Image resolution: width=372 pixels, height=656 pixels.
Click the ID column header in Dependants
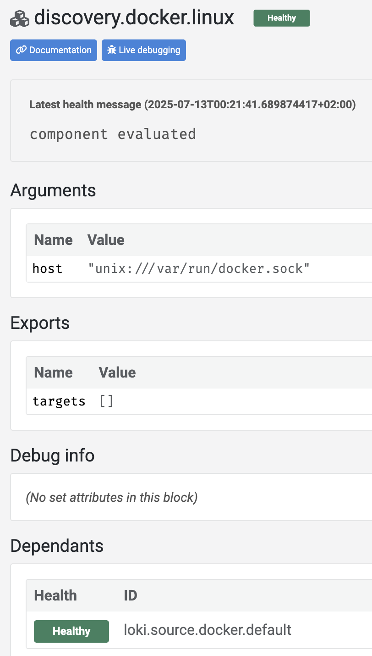tap(131, 595)
